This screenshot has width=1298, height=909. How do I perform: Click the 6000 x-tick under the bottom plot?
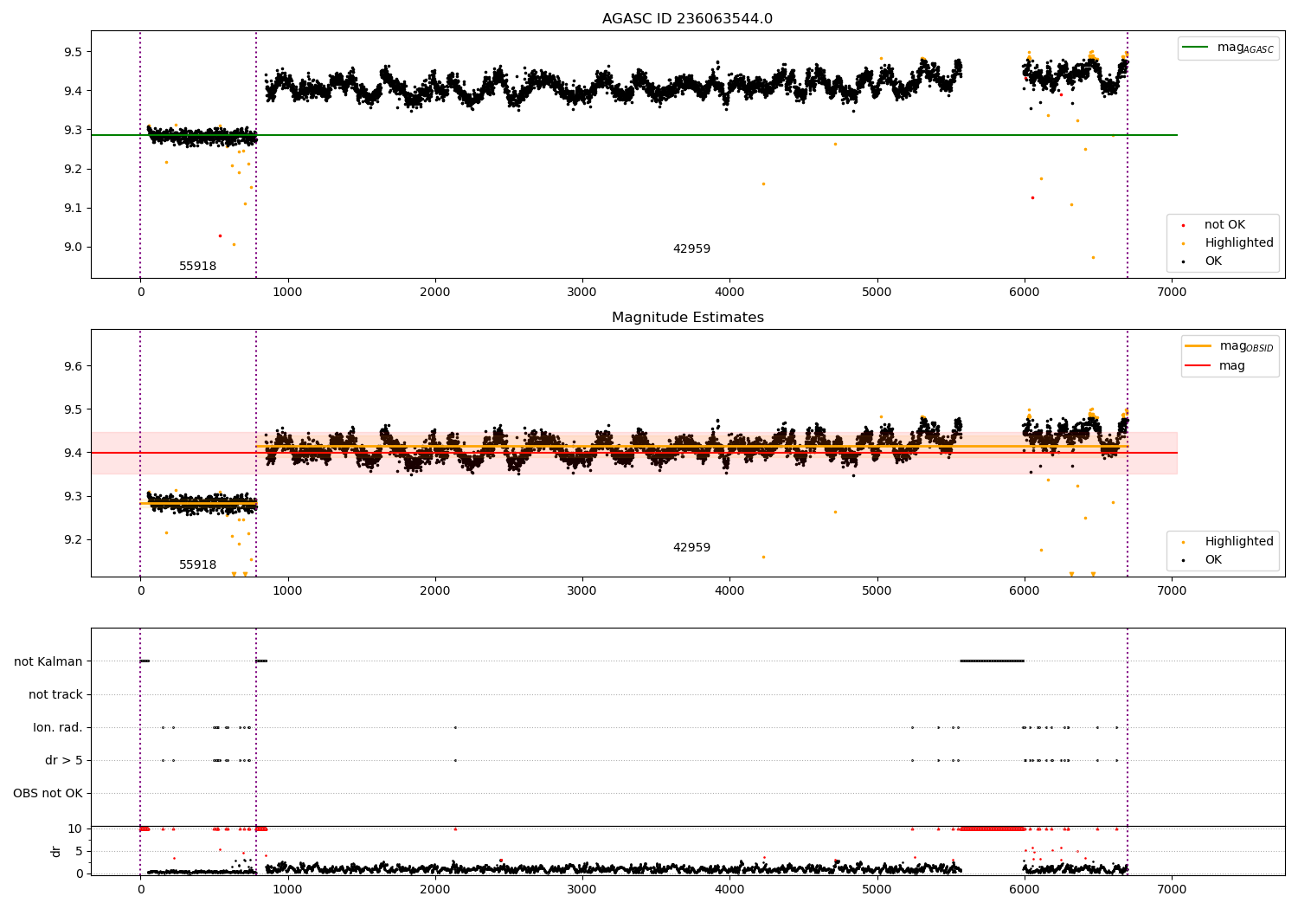(1025, 889)
